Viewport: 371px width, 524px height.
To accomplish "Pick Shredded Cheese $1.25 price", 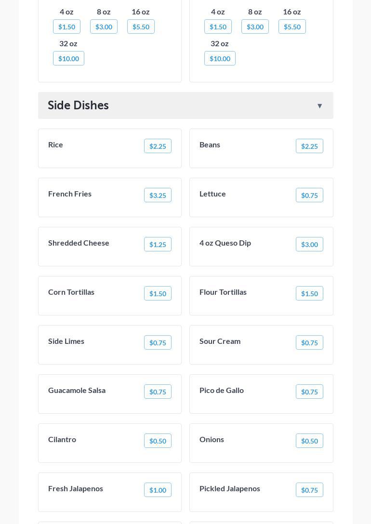I will click(x=158, y=245).
